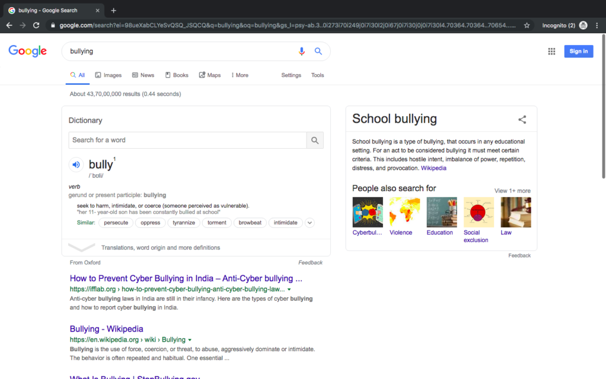Share the School bullying panel
Screen dimensions: 606x379
522,120
